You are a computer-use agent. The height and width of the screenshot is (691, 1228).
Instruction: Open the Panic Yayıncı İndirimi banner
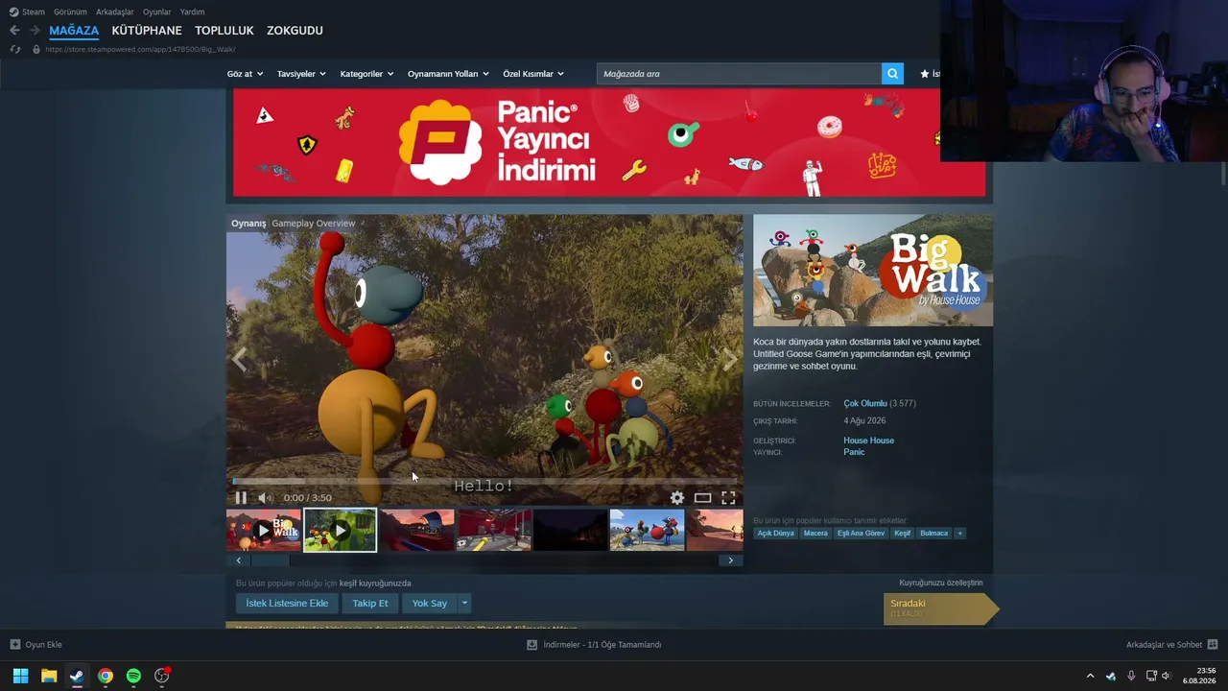pyautogui.click(x=609, y=142)
